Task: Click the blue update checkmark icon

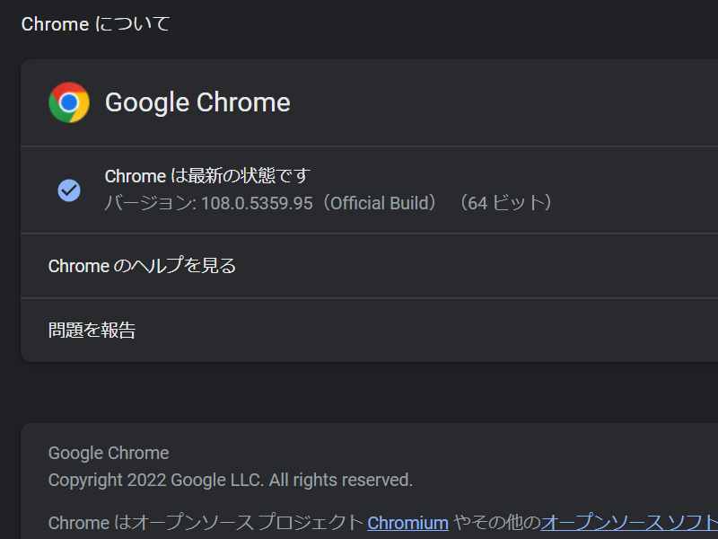Action: 69,190
